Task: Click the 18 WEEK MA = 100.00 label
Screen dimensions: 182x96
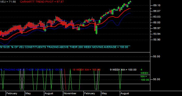Action: click(86, 70)
